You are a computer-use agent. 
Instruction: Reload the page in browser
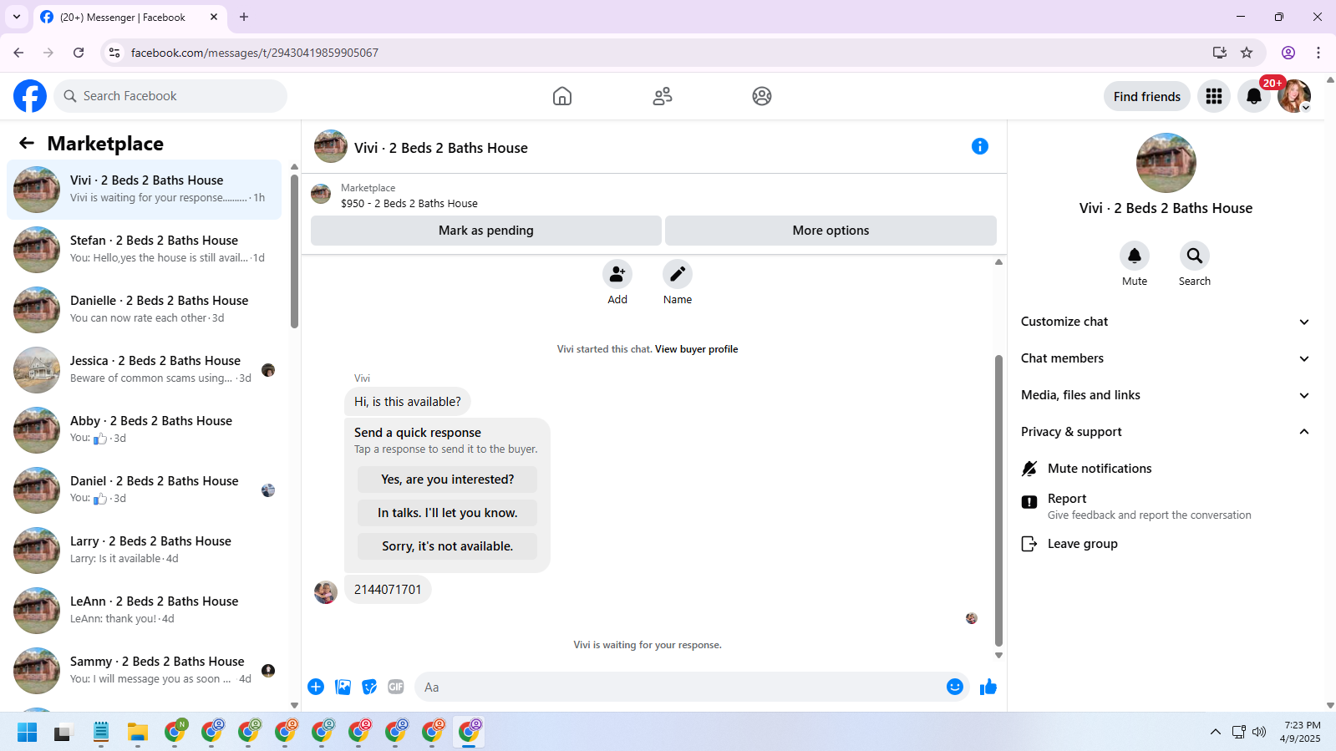(x=79, y=53)
